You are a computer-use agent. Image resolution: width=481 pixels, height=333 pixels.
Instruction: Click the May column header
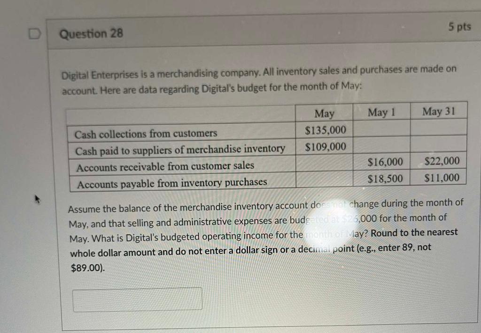click(324, 113)
